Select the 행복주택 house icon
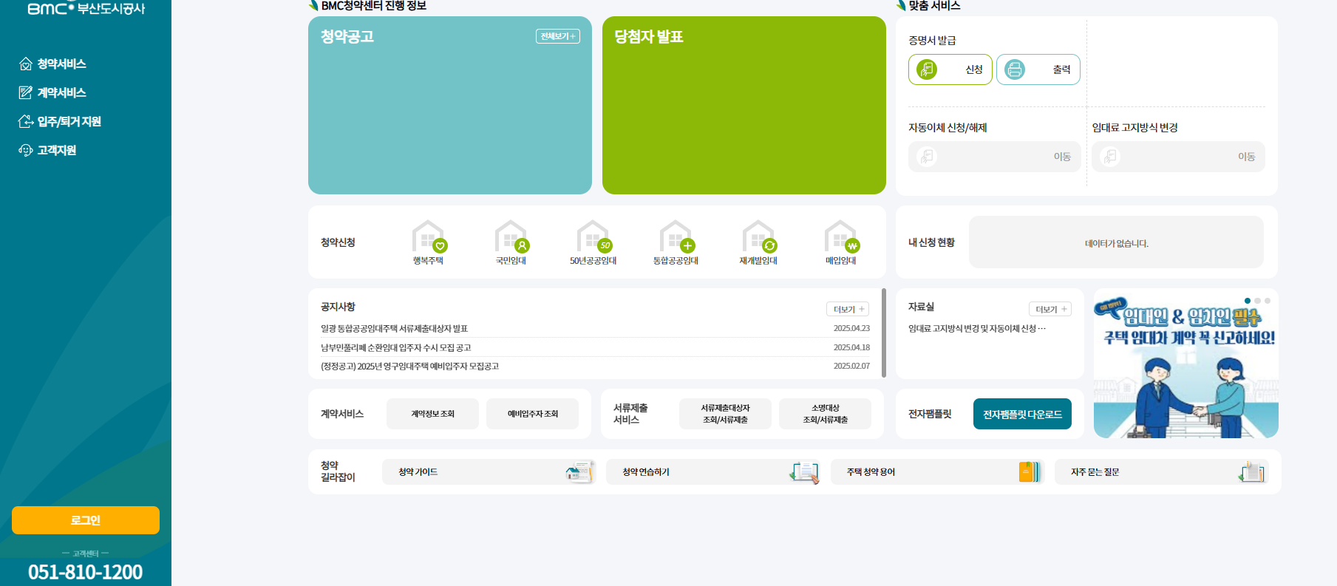The image size is (1337, 586). click(x=429, y=237)
